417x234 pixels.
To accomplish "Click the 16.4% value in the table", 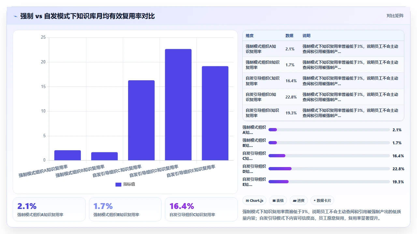I will (x=291, y=81).
